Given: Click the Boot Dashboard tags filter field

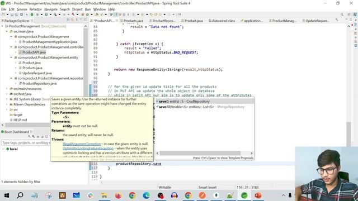Looking at the screenshot, I should point(26,143).
